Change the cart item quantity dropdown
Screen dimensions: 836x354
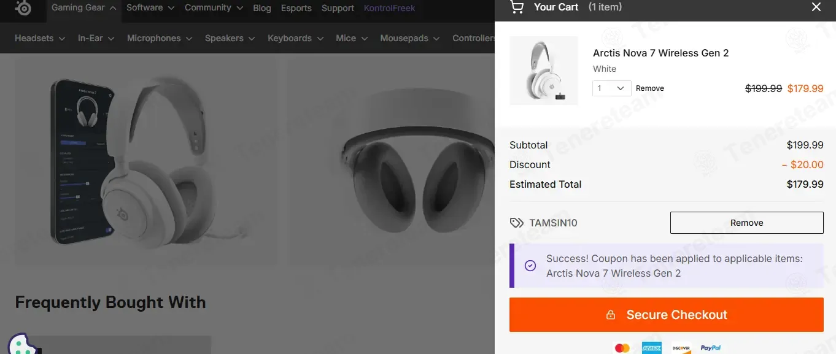point(612,88)
